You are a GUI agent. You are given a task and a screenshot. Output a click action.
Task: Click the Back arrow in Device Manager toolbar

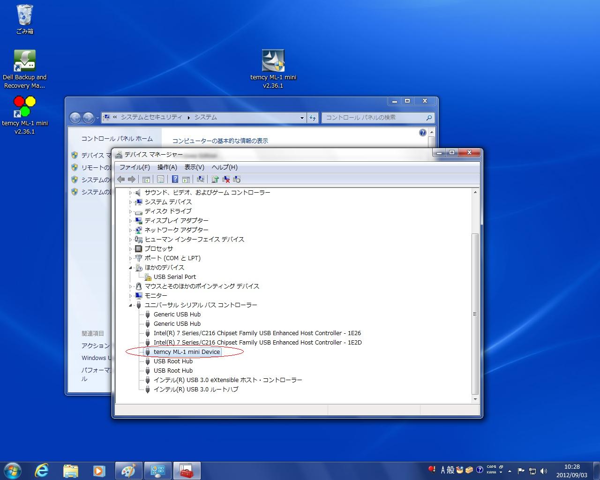pyautogui.click(x=121, y=179)
